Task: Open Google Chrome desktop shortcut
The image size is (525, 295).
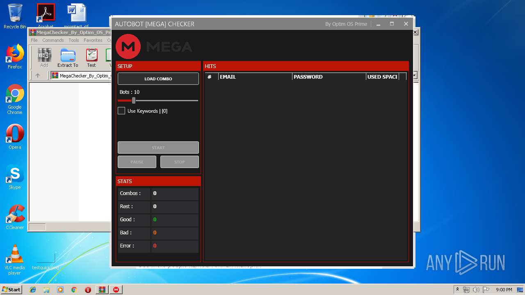Action: (x=15, y=99)
